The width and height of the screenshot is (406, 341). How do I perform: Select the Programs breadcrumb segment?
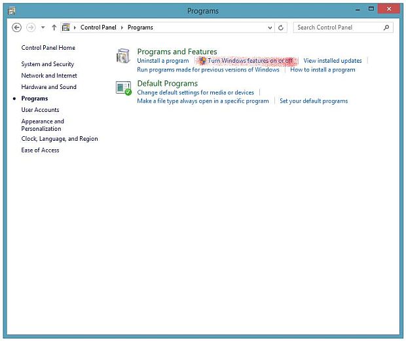click(x=140, y=27)
